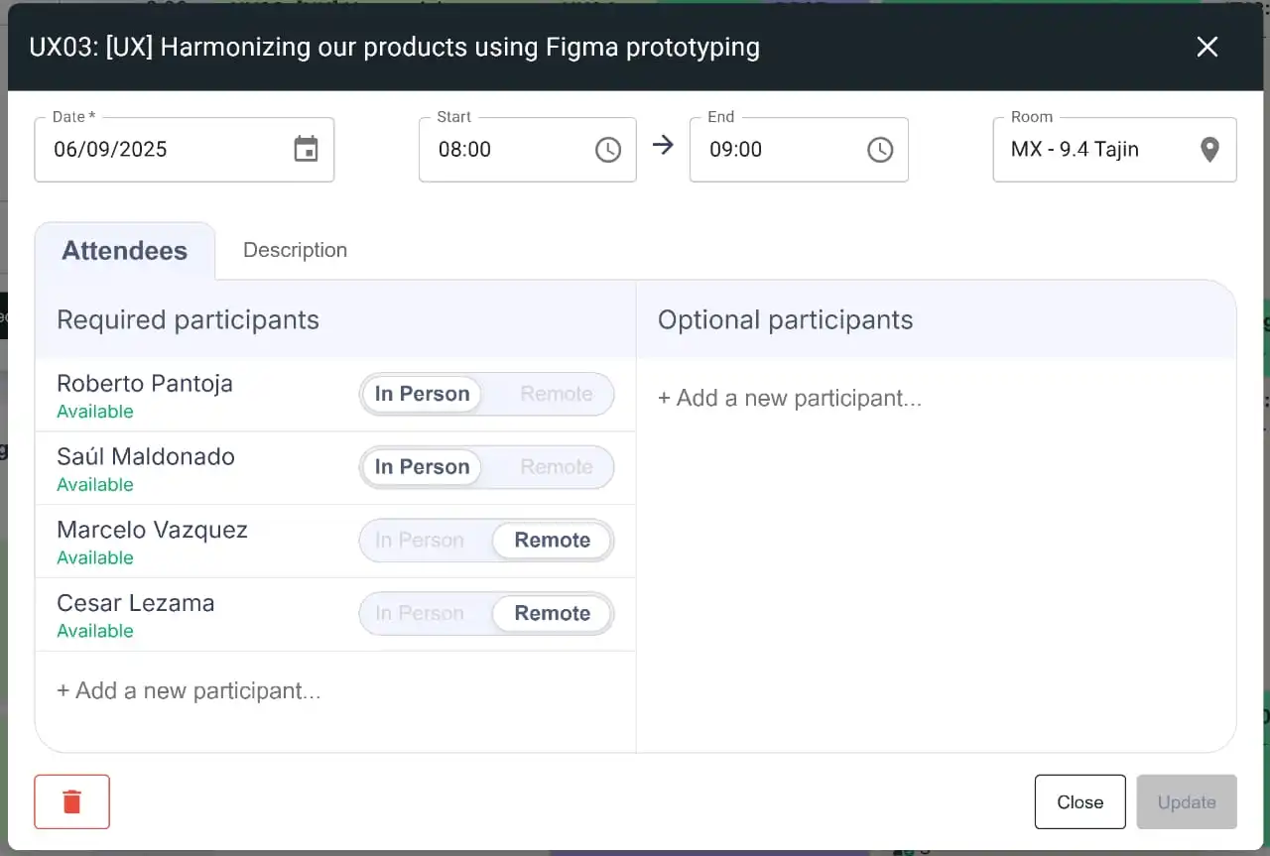The image size is (1270, 856).
Task: Add a new required participant
Action: pyautogui.click(x=189, y=691)
